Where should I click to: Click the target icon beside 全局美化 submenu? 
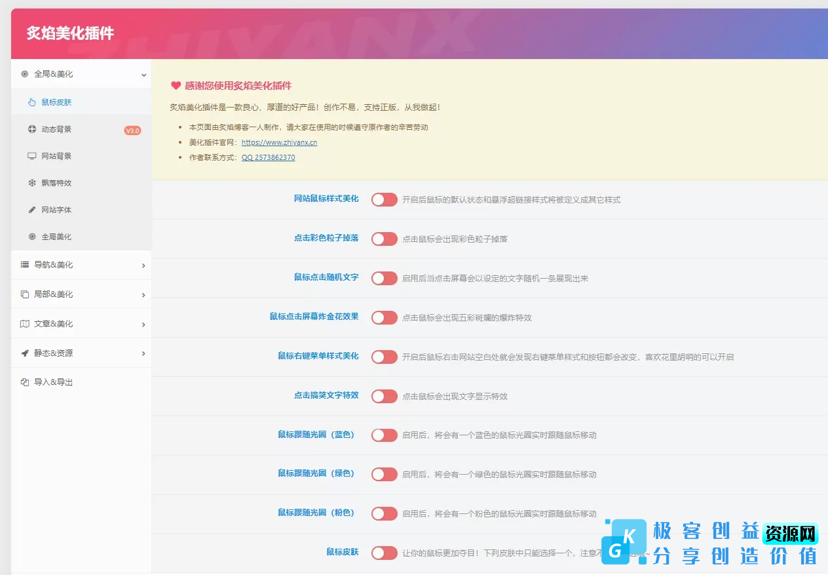tap(31, 237)
